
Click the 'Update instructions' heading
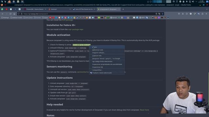[x=59, y=78]
